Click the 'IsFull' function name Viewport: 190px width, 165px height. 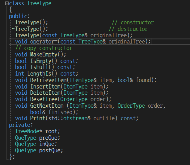39,67
